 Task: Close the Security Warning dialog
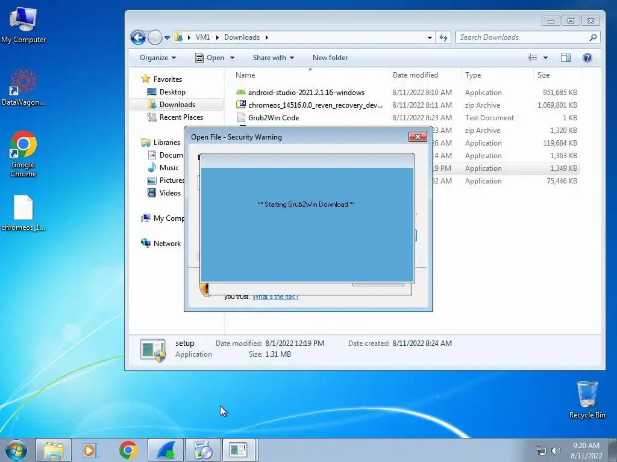click(418, 137)
